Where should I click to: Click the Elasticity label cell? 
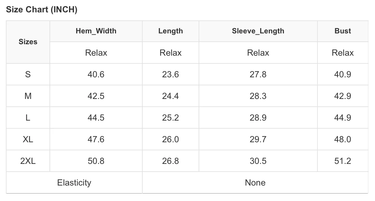(74, 183)
